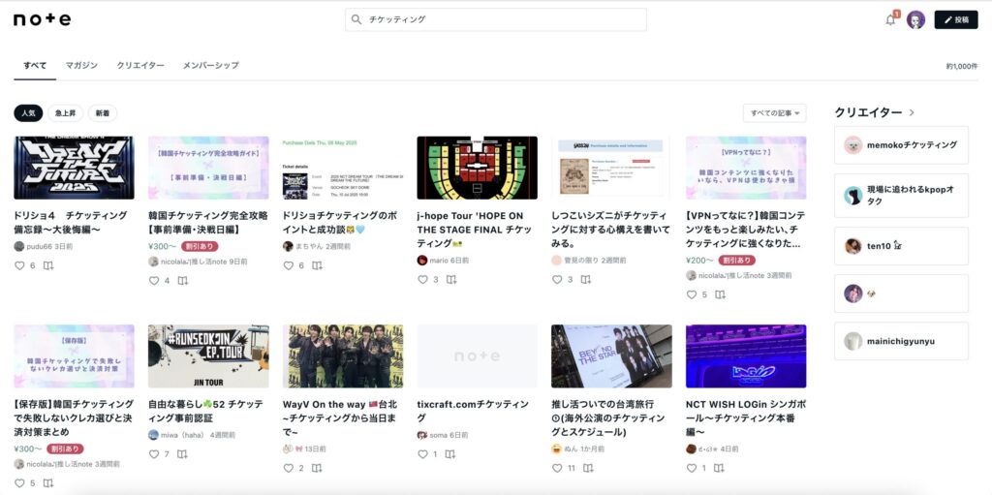Like the WayV On the way article
Viewport: 992px width, 495px height.
coord(289,469)
